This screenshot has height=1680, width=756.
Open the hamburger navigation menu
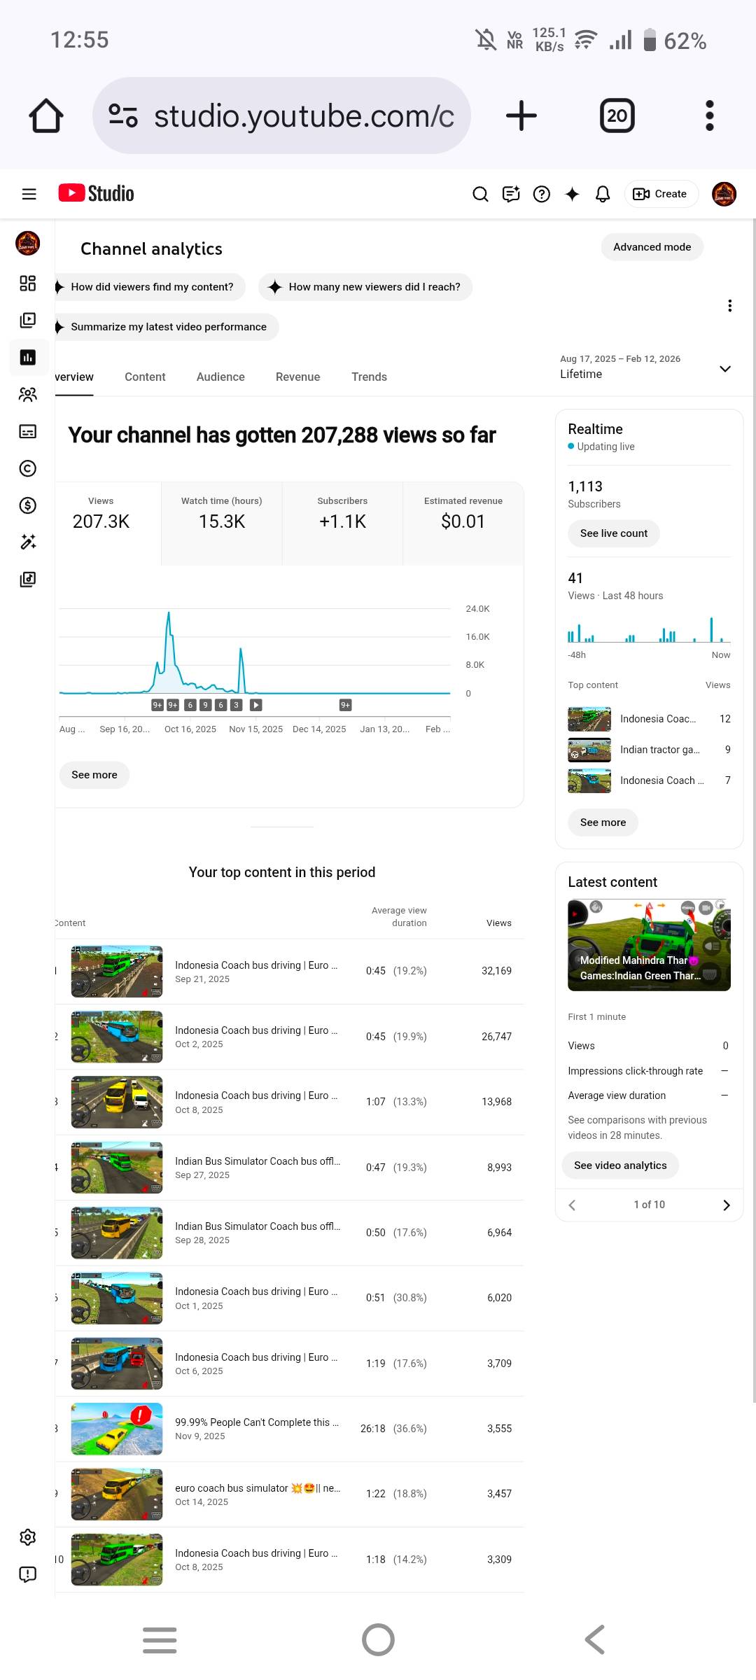[29, 194]
